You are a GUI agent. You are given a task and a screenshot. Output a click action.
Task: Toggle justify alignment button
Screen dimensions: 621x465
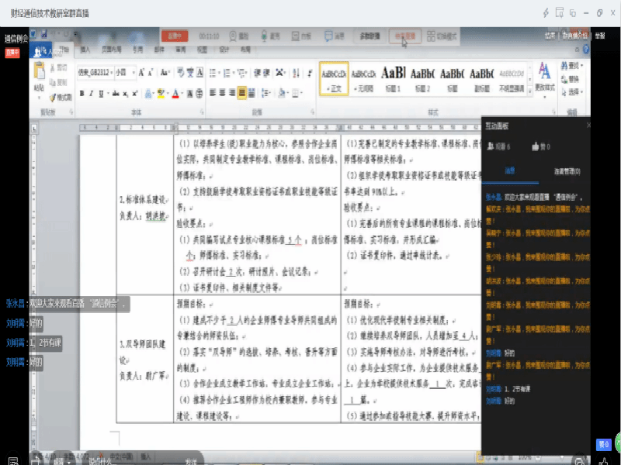click(x=241, y=93)
